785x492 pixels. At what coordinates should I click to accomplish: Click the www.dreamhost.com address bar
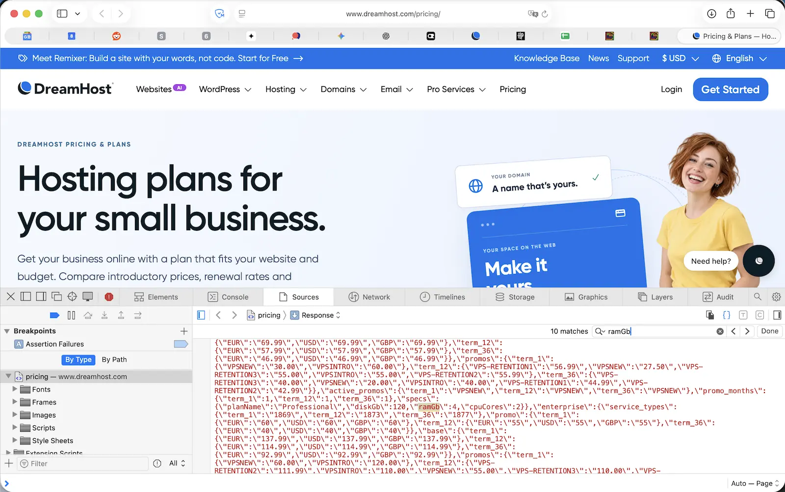[x=393, y=14]
